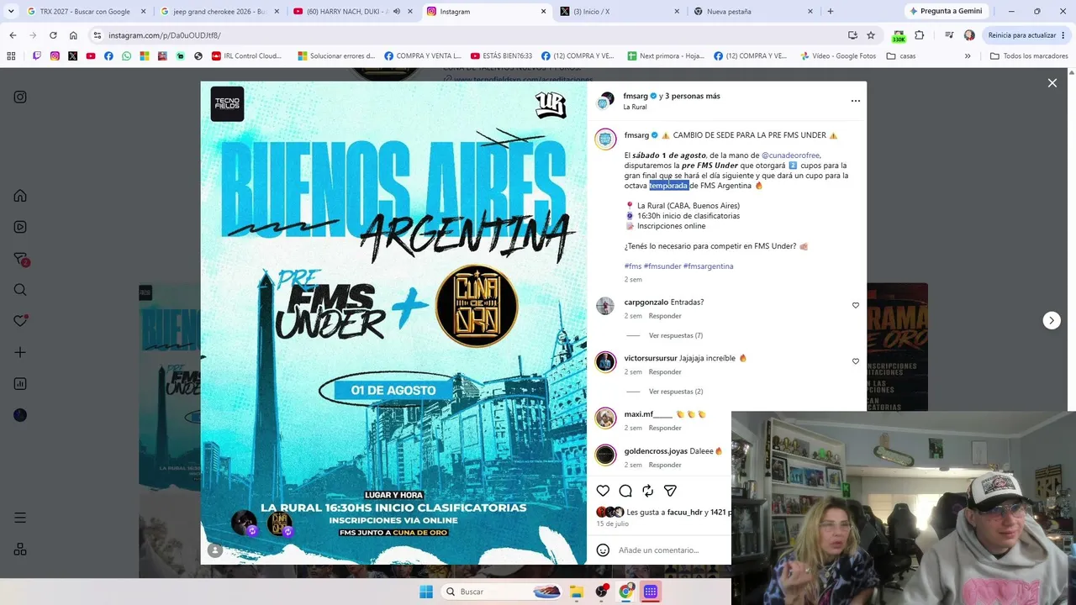Open the tab search dropdown arrow
The image size is (1076, 605).
tap(11, 12)
